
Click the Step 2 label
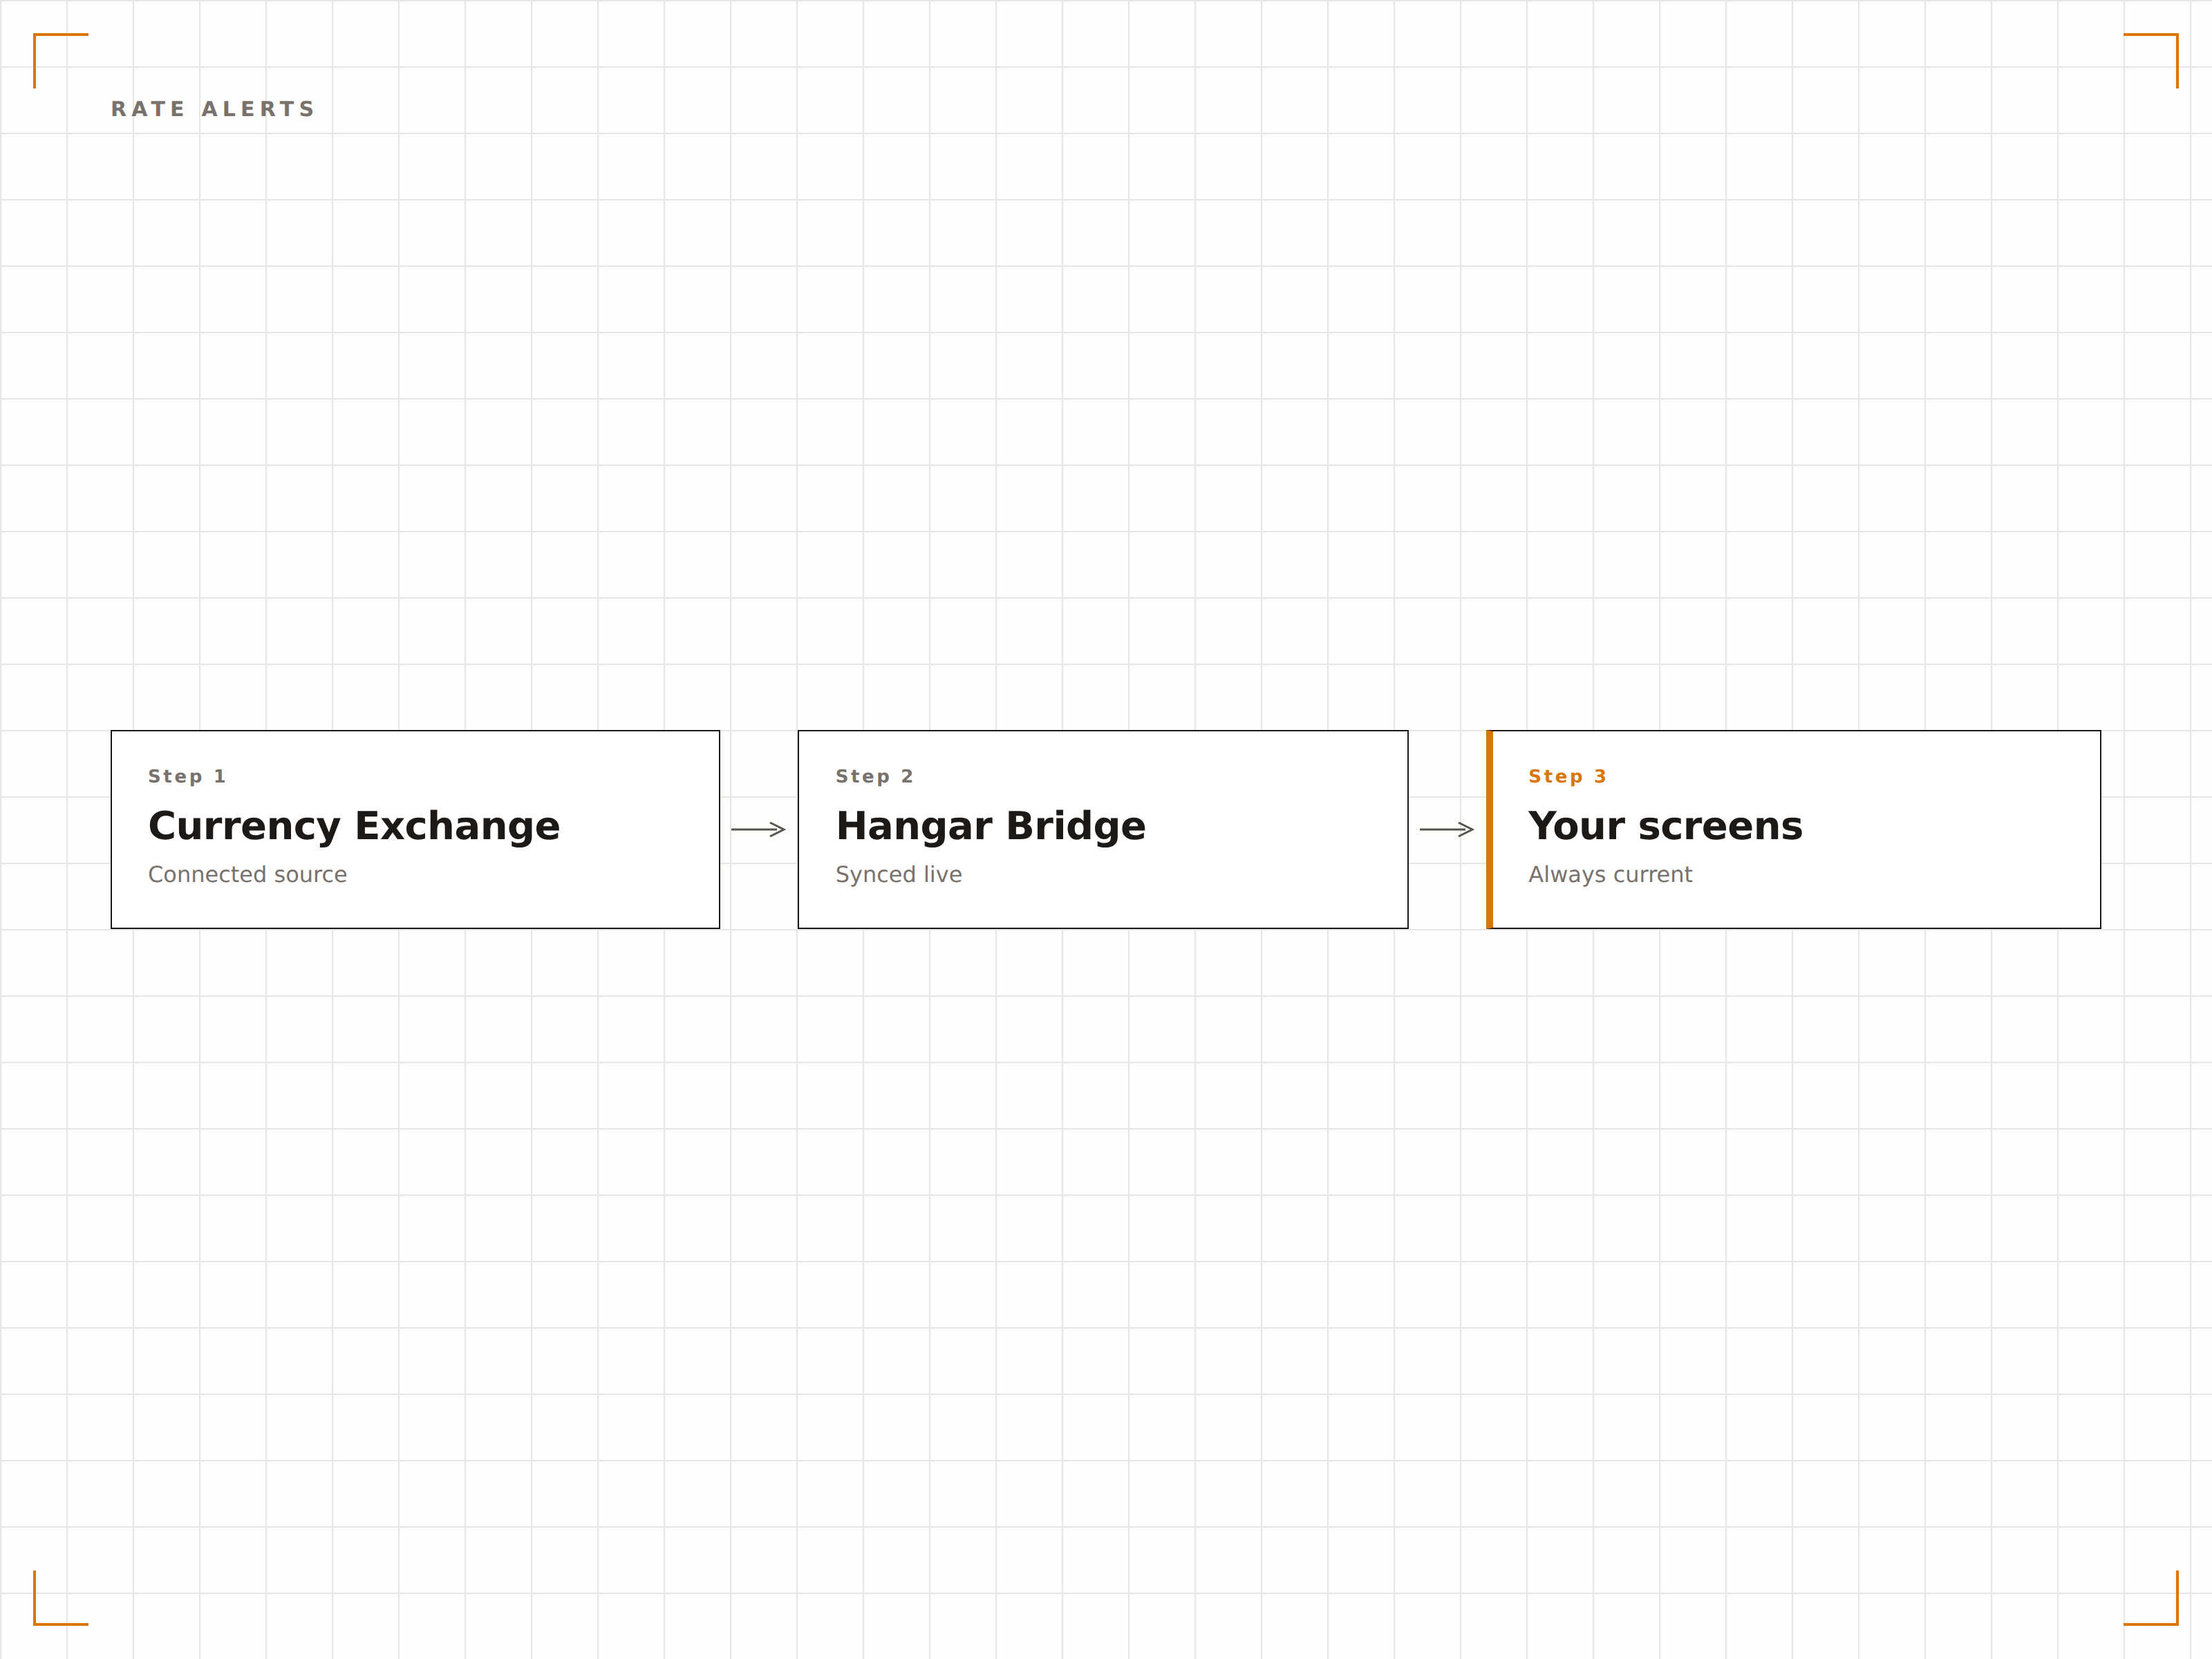[874, 776]
